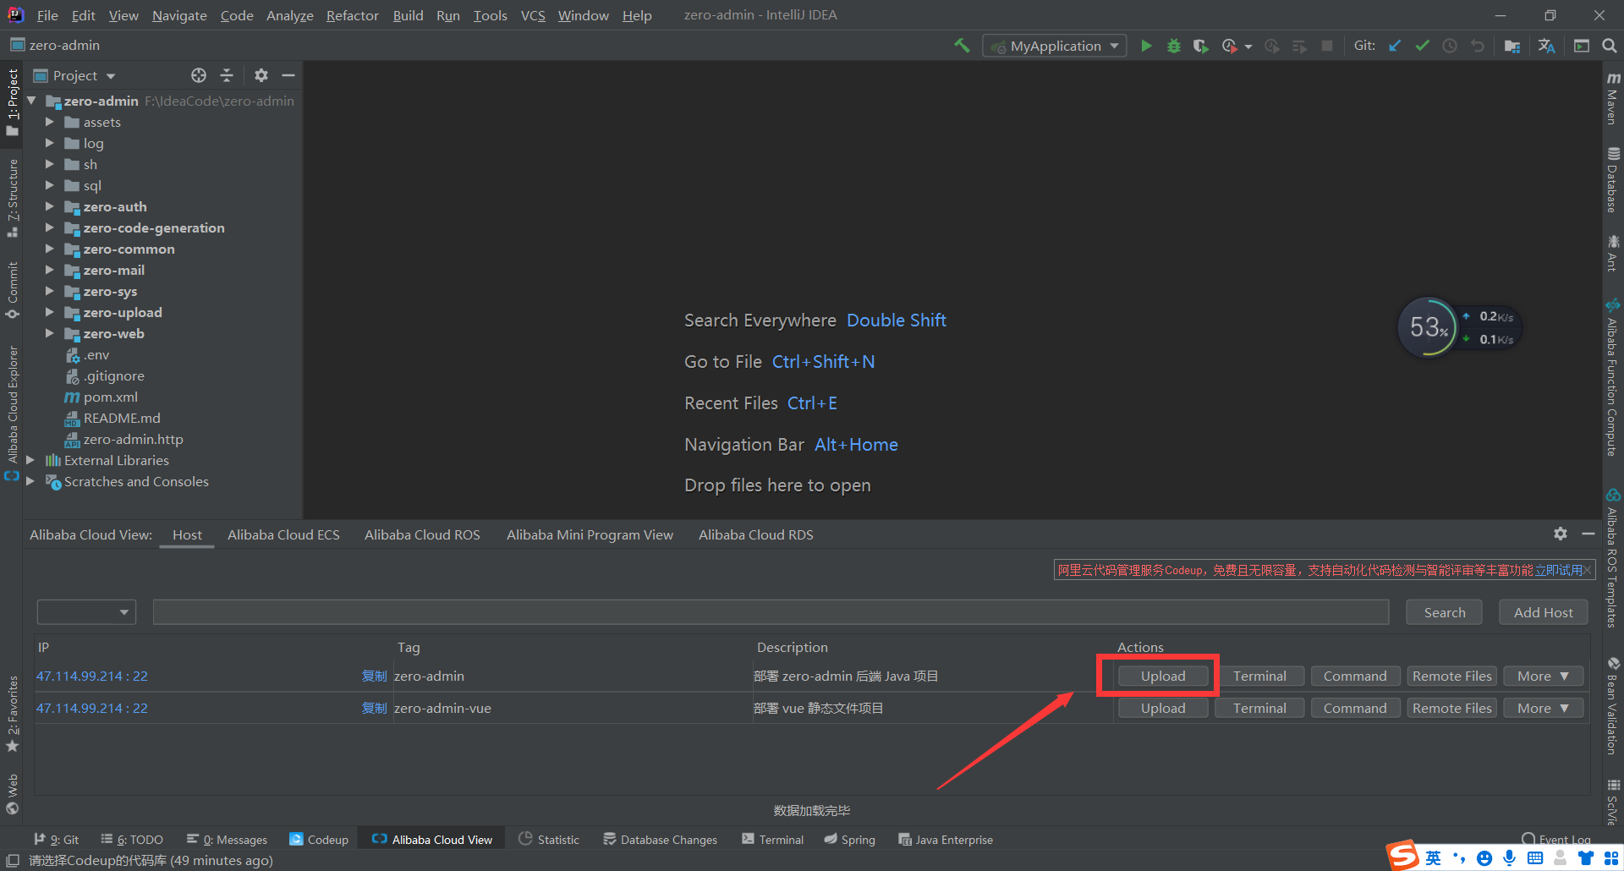
Task: Open Event Log in status bar
Action: click(x=1556, y=839)
